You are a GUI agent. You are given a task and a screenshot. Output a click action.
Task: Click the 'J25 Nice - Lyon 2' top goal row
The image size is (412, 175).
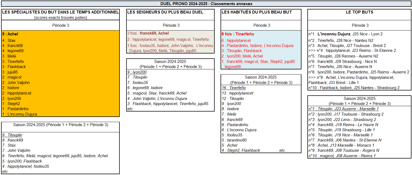click(345, 34)
